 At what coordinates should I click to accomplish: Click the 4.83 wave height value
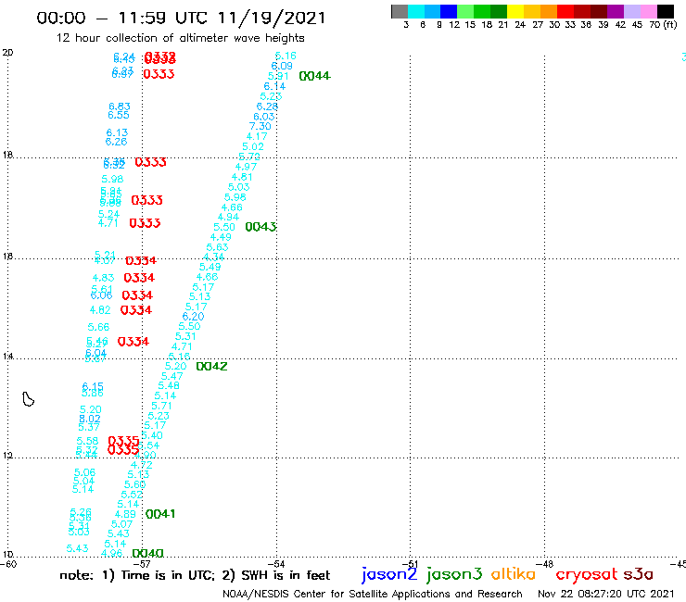(103, 278)
